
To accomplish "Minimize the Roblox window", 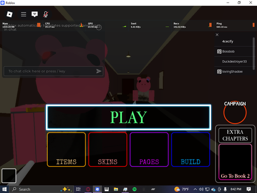I will (228, 3).
